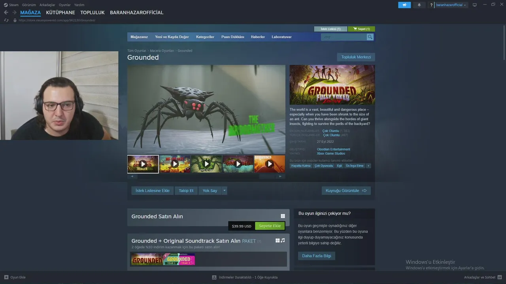Image resolution: width=506 pixels, height=284 pixels.
Task: Open the Arkadaşlar menu
Action: [x=47, y=5]
